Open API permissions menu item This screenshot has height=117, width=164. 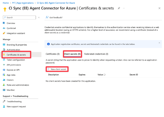tap(14, 65)
